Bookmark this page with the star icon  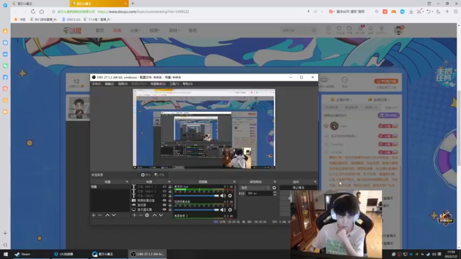point(53,12)
